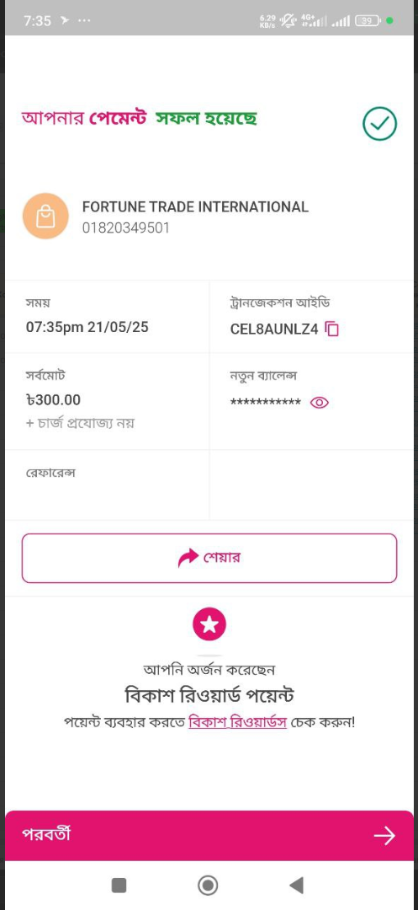Tap the masked balance asterisks
This screenshot has width=418, height=910.
point(266,403)
